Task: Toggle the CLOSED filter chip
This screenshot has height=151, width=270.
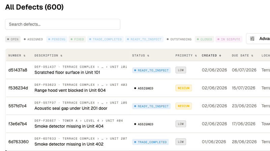Action: point(205,39)
